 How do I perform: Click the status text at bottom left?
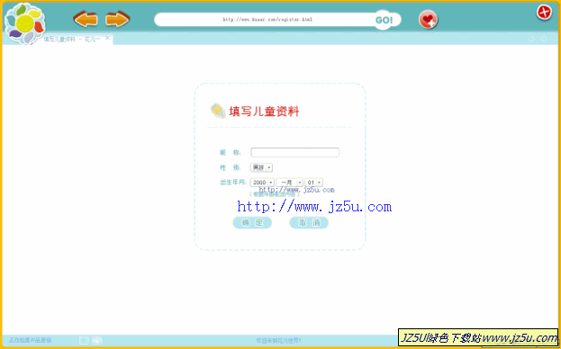click(x=31, y=340)
